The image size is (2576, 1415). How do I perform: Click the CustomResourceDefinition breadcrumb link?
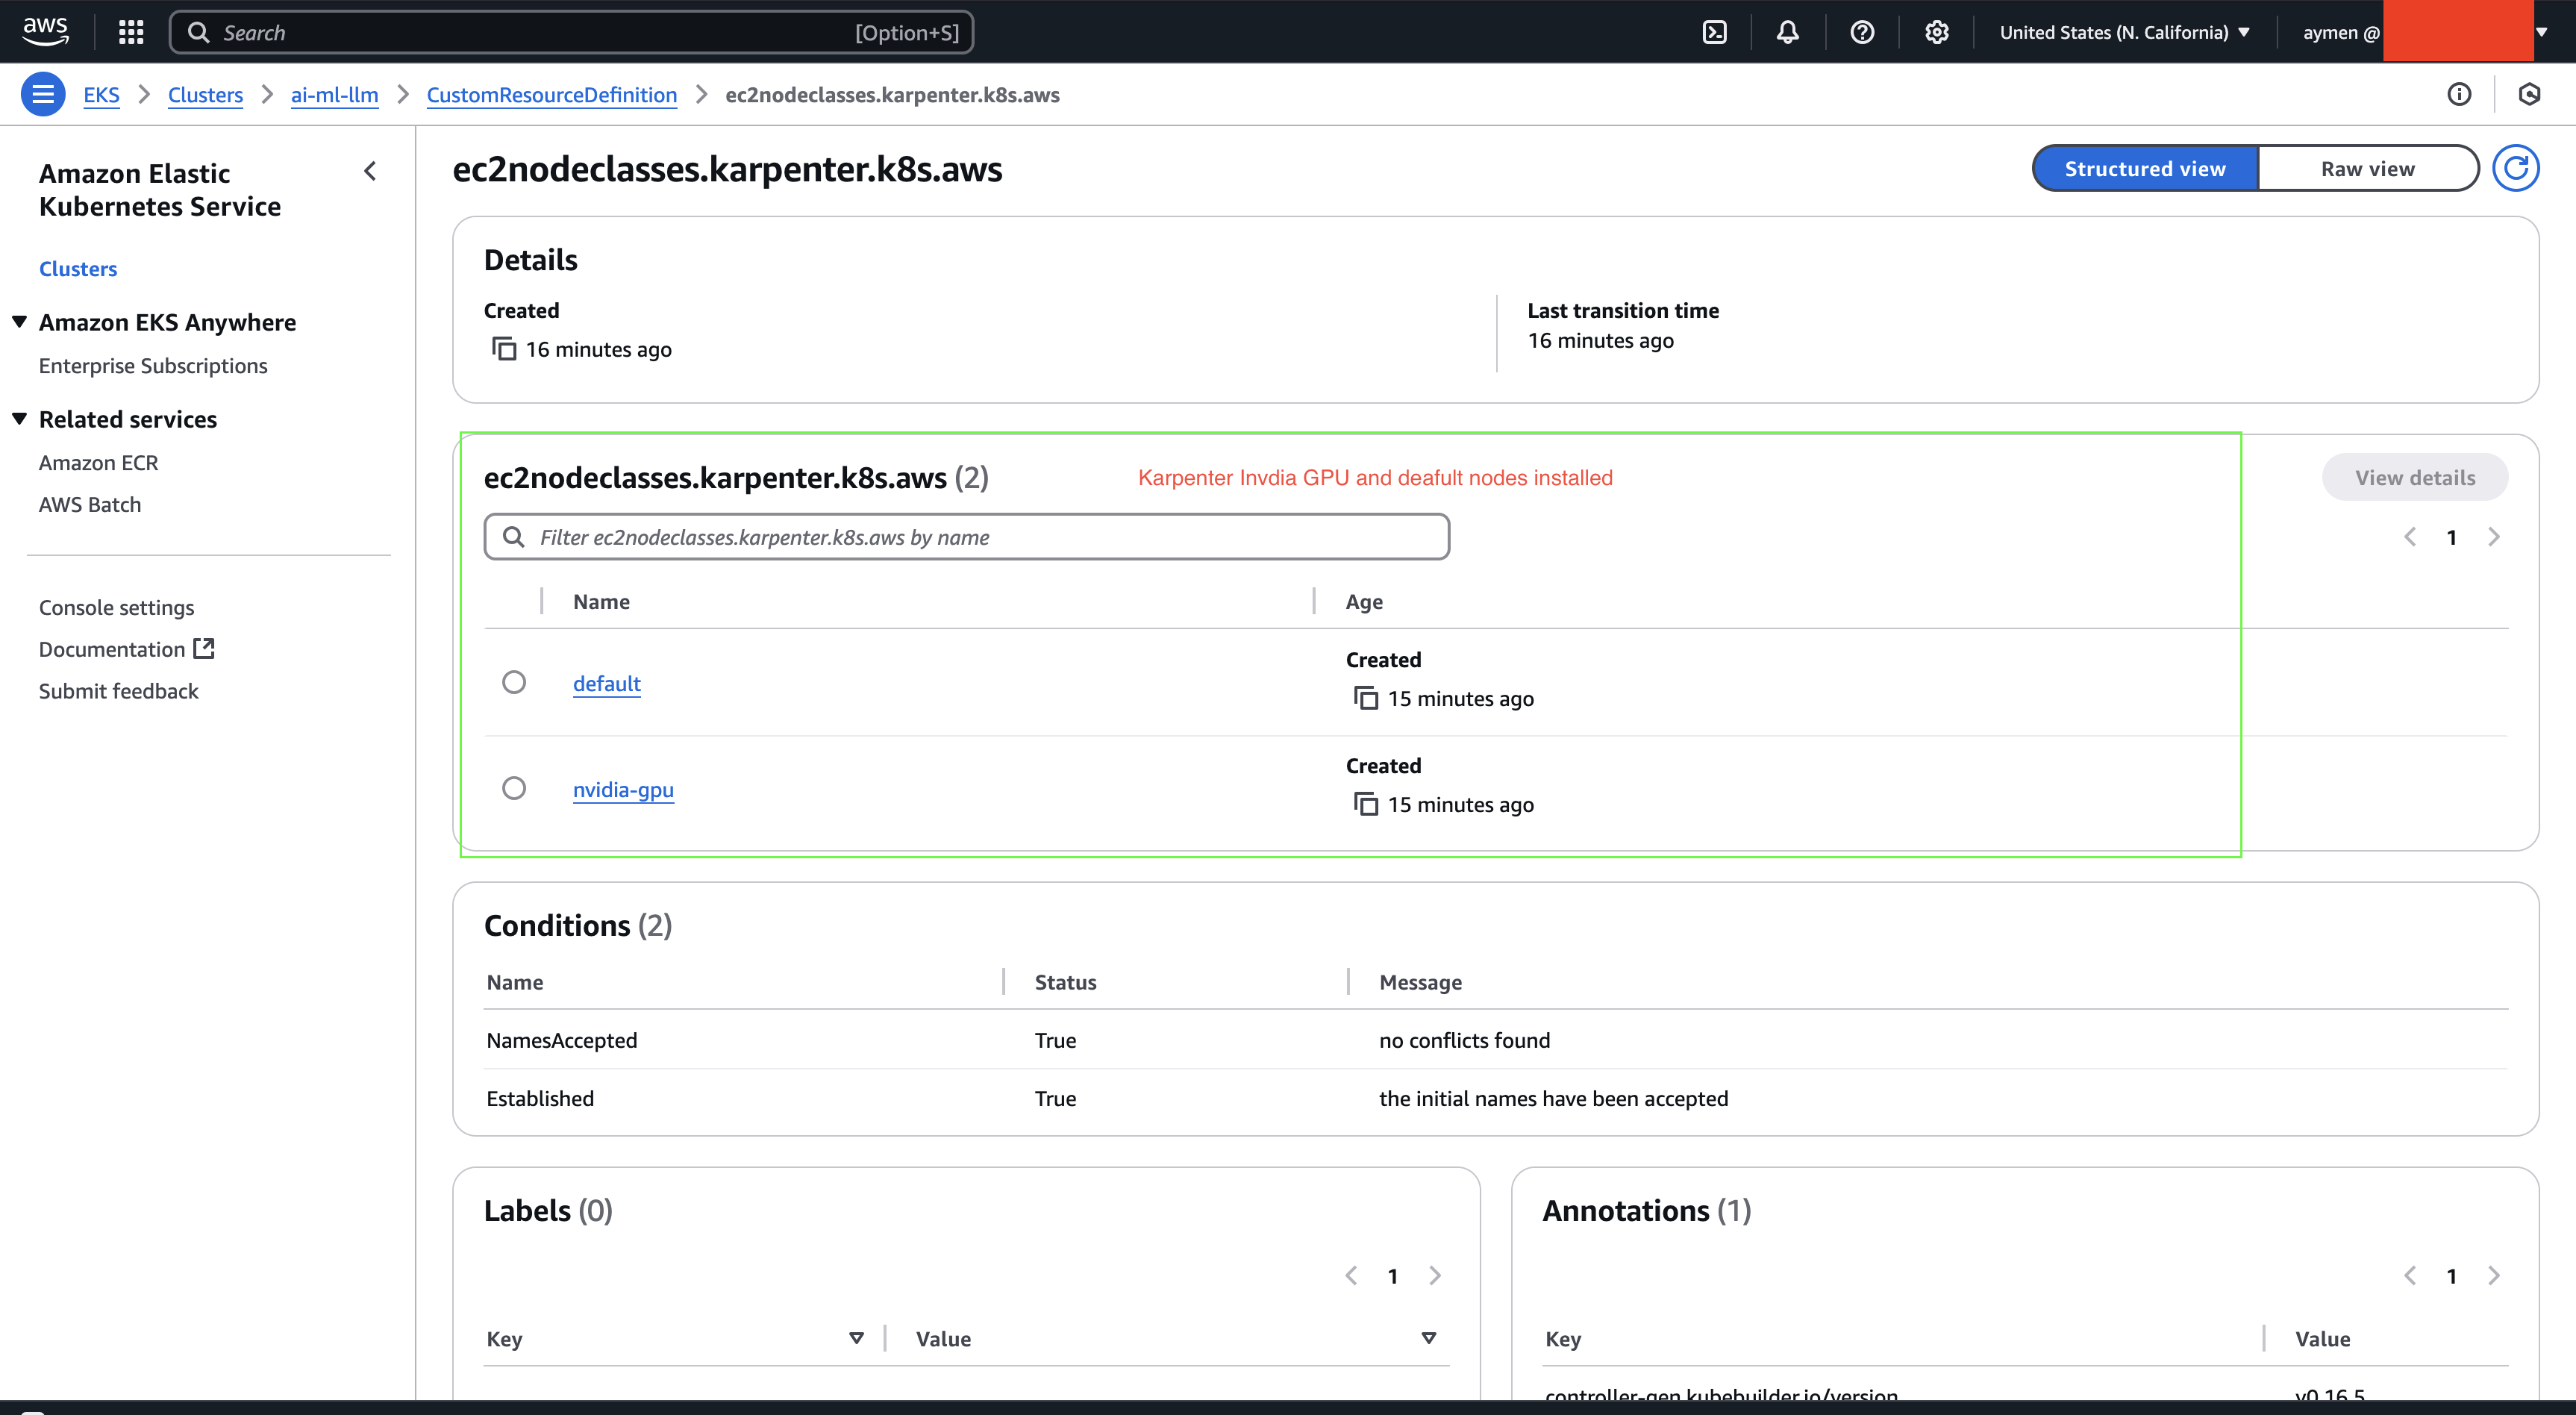[551, 94]
